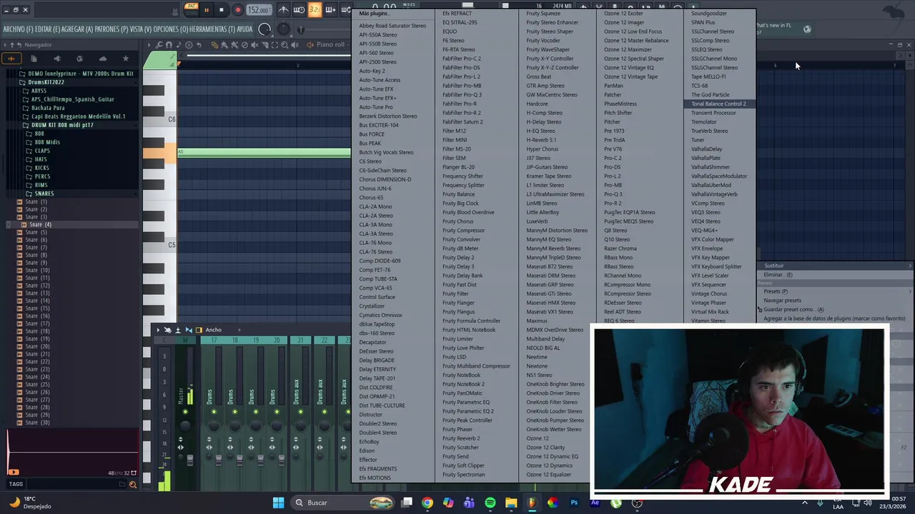This screenshot has width=915, height=514.
Task: Open Google Chrome from the taskbar
Action: coord(427,503)
